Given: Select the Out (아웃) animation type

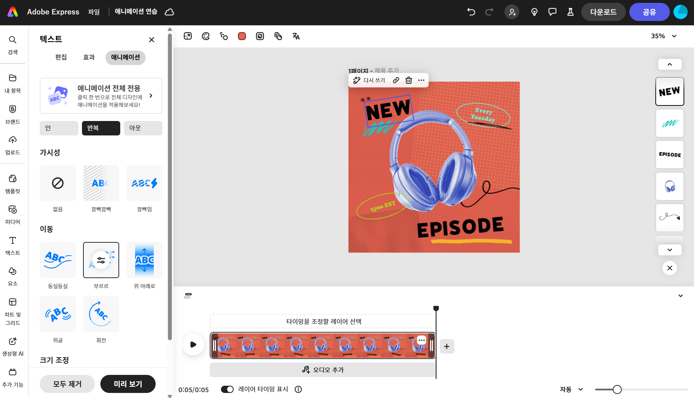Looking at the screenshot, I should 143,128.
